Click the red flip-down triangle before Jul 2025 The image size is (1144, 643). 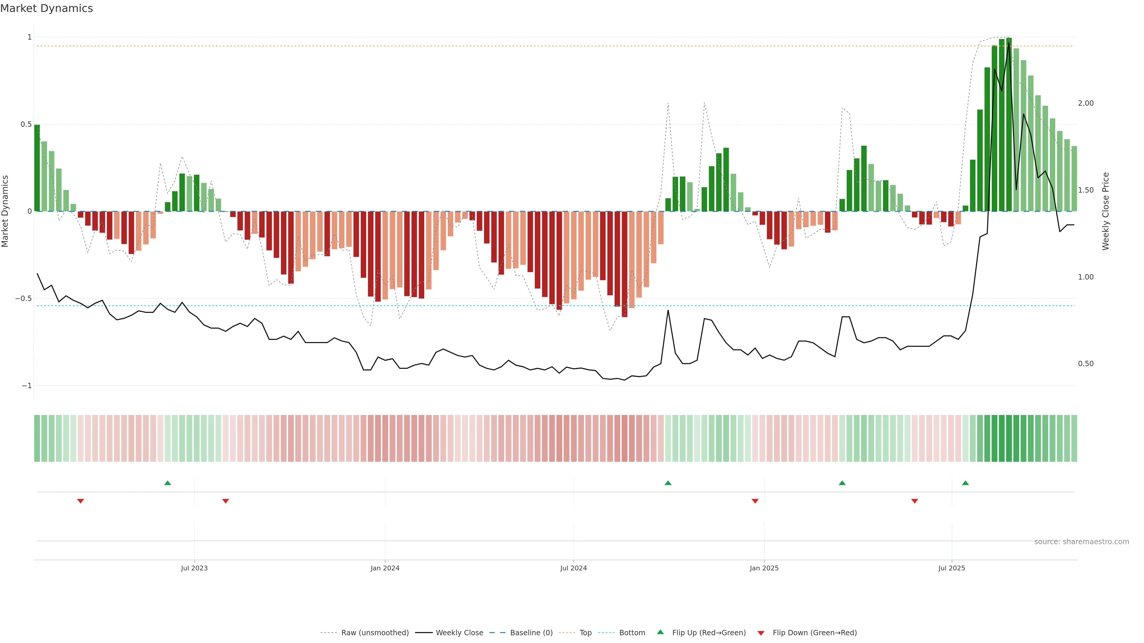(x=914, y=501)
